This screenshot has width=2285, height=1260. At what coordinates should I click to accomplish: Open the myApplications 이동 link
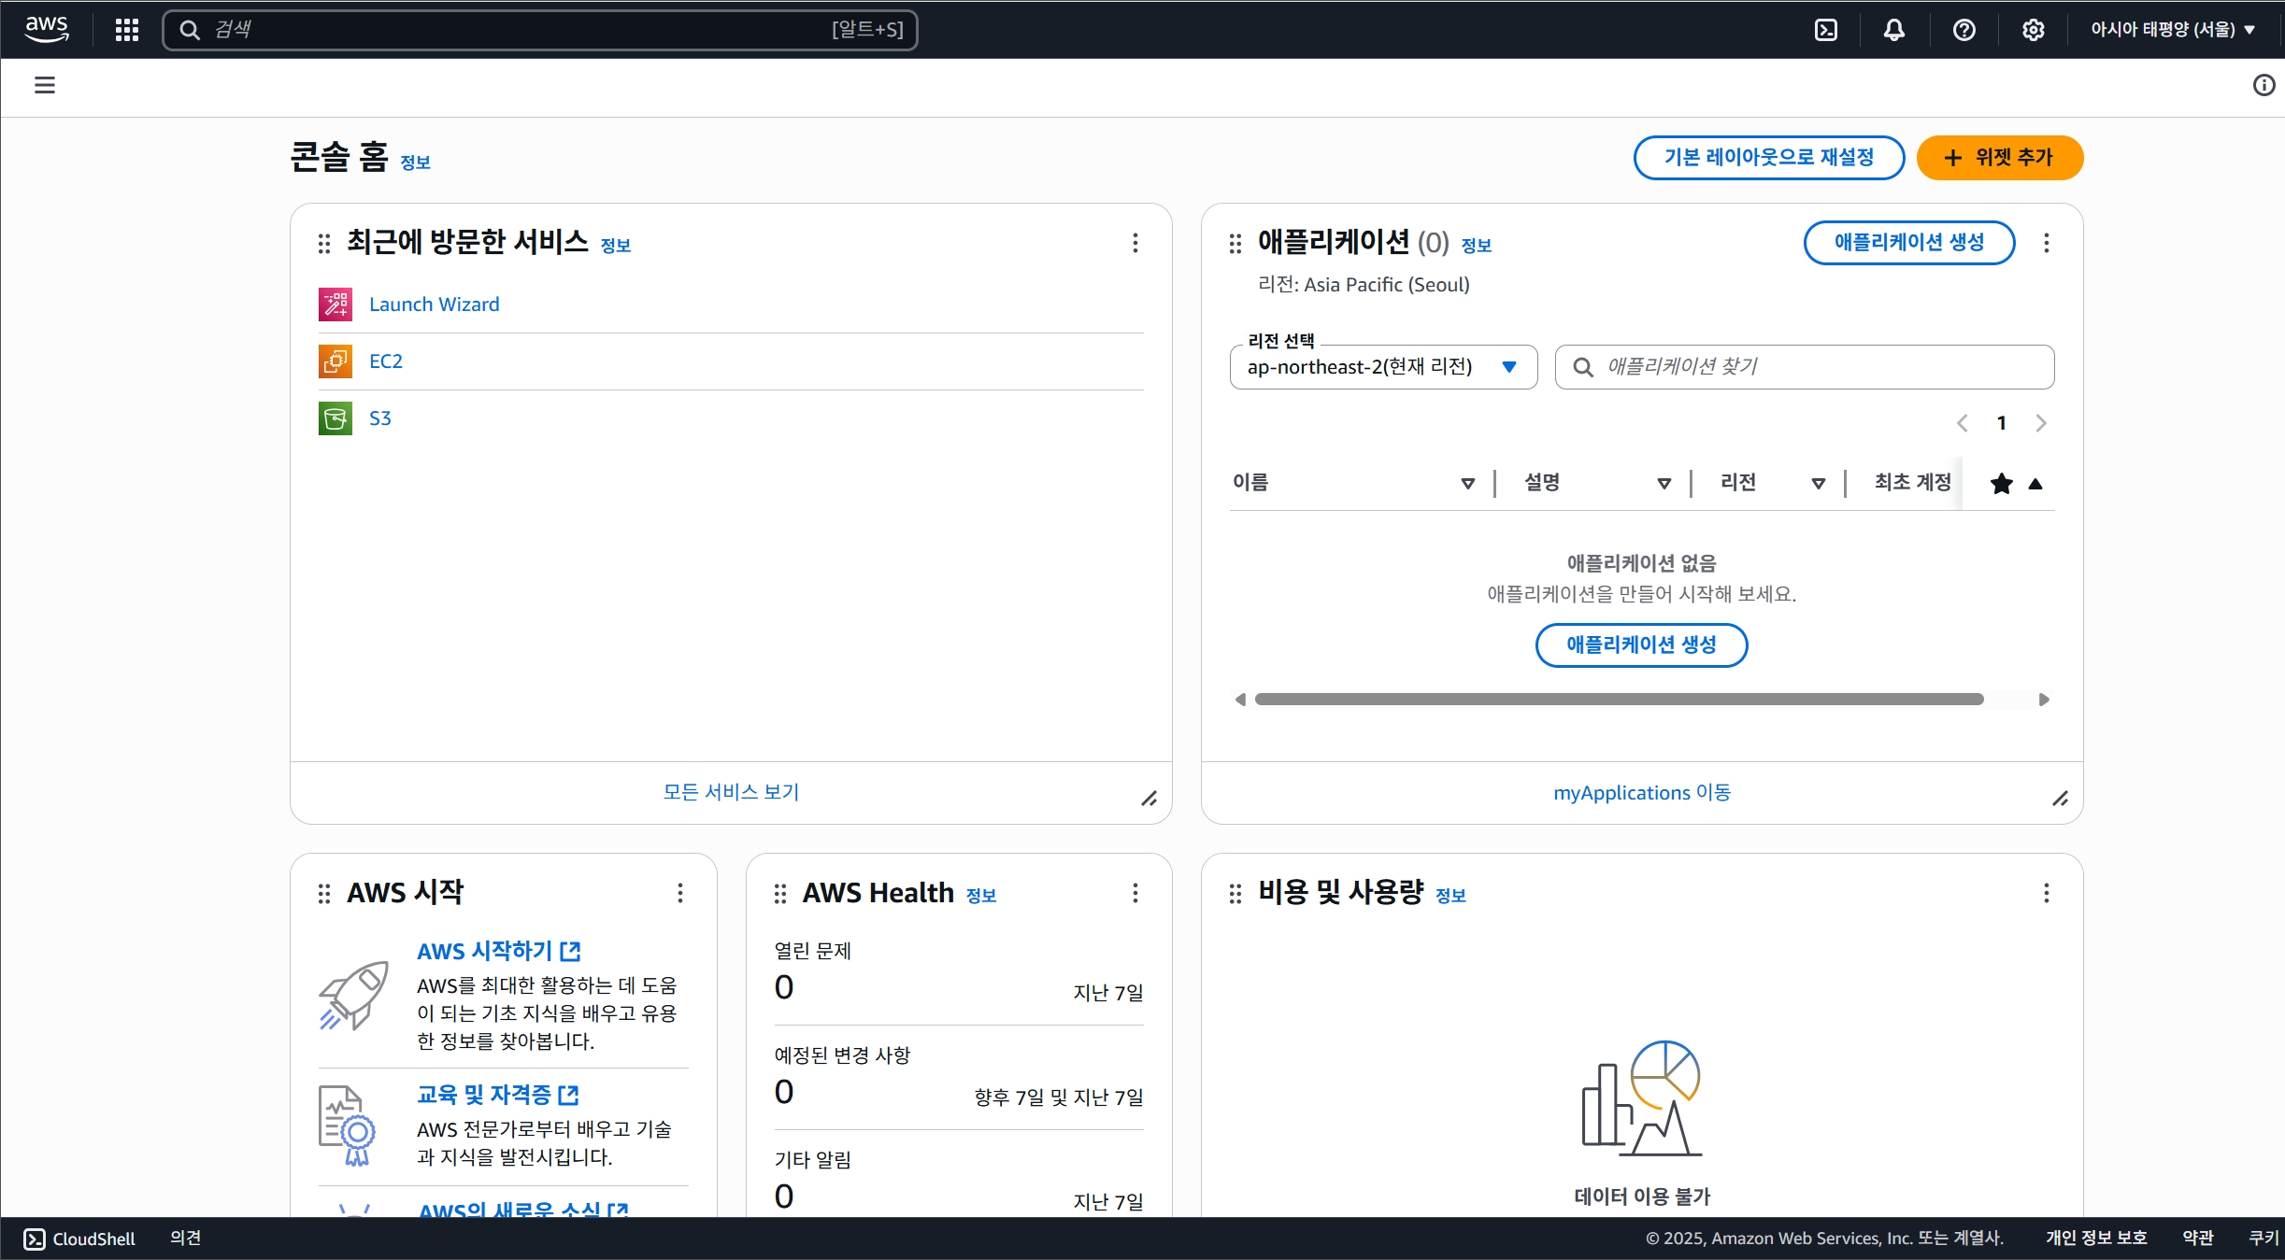[x=1642, y=793]
